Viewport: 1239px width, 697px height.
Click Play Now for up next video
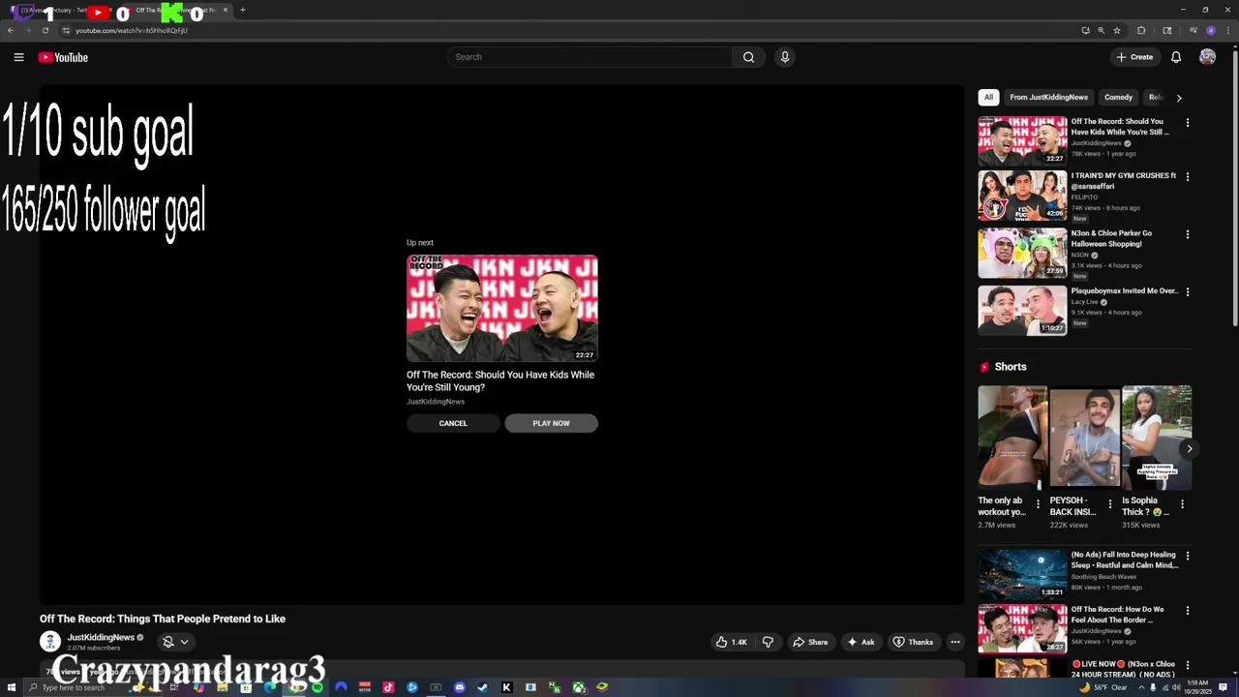551,423
